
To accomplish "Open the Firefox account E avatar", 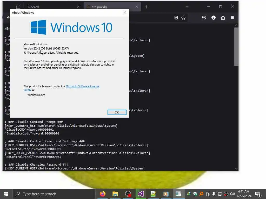I will 214,18.
